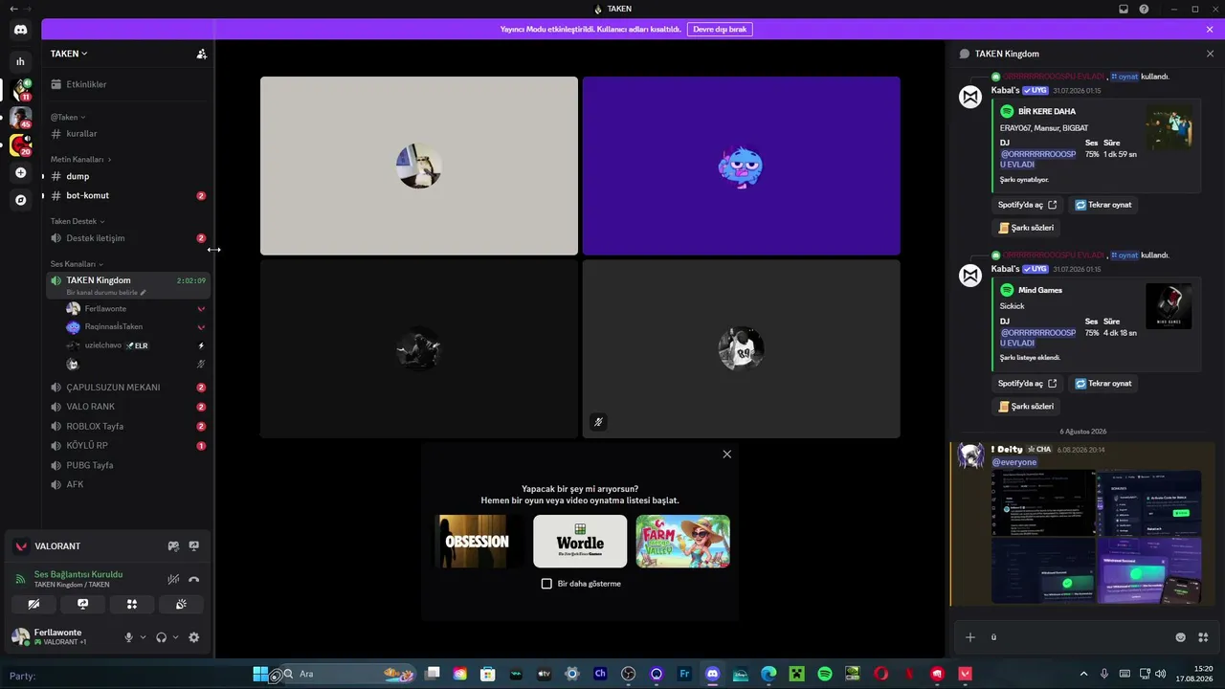Open the soundboard
The width and height of the screenshot is (1225, 689).
[x=181, y=604]
